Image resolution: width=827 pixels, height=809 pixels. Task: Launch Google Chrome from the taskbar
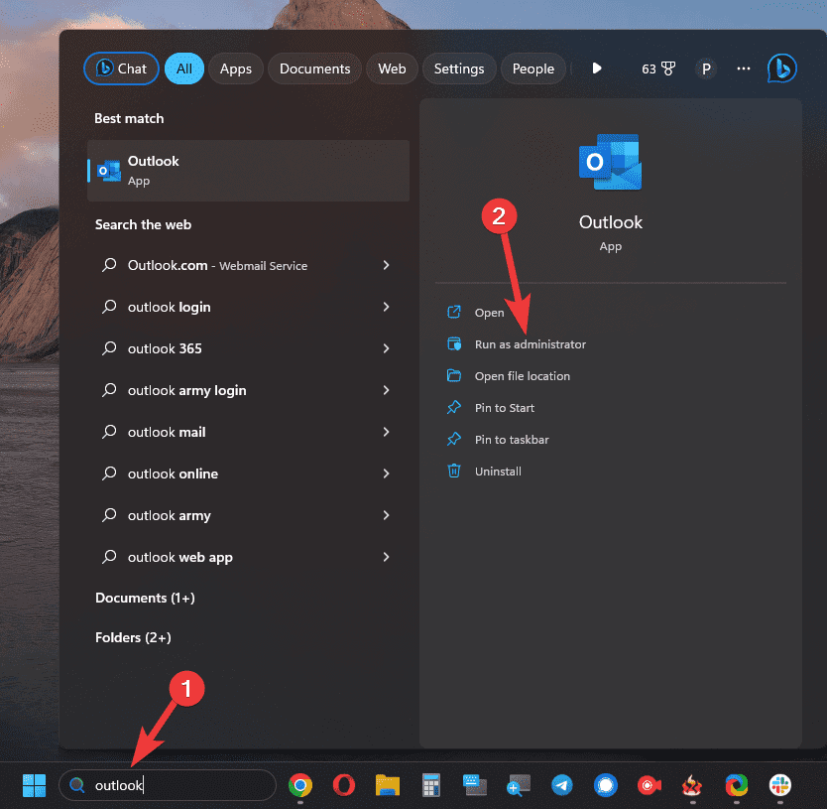(x=300, y=785)
